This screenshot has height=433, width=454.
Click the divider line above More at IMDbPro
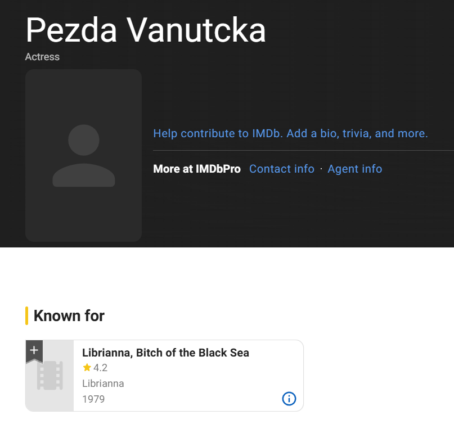tap(303, 151)
